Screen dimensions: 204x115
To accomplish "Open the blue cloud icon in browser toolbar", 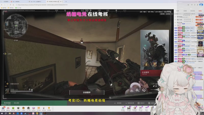I will [201, 5].
